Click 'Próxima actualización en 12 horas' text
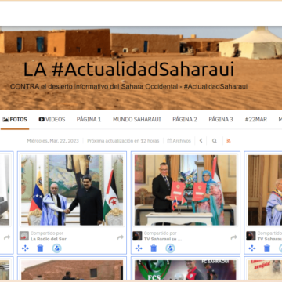282x282 pixels. pos(123,141)
